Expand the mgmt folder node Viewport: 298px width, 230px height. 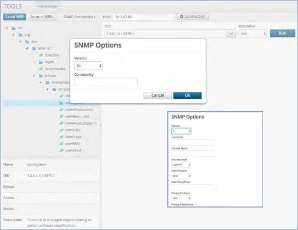(33, 62)
